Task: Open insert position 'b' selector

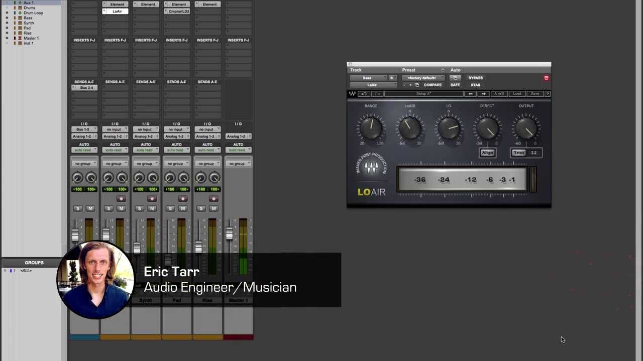Action: (393, 78)
